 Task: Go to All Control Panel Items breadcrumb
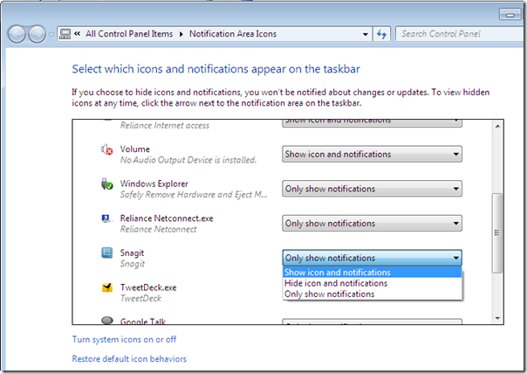(x=129, y=34)
